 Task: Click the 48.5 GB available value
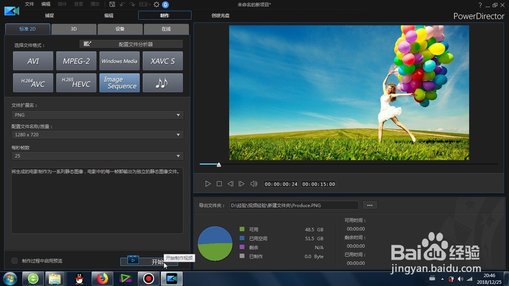pos(314,230)
